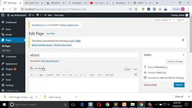Viewport: 192px width, 108px height.
Task: Click Add New under Pages submenu
Action: (x=6, y=50)
